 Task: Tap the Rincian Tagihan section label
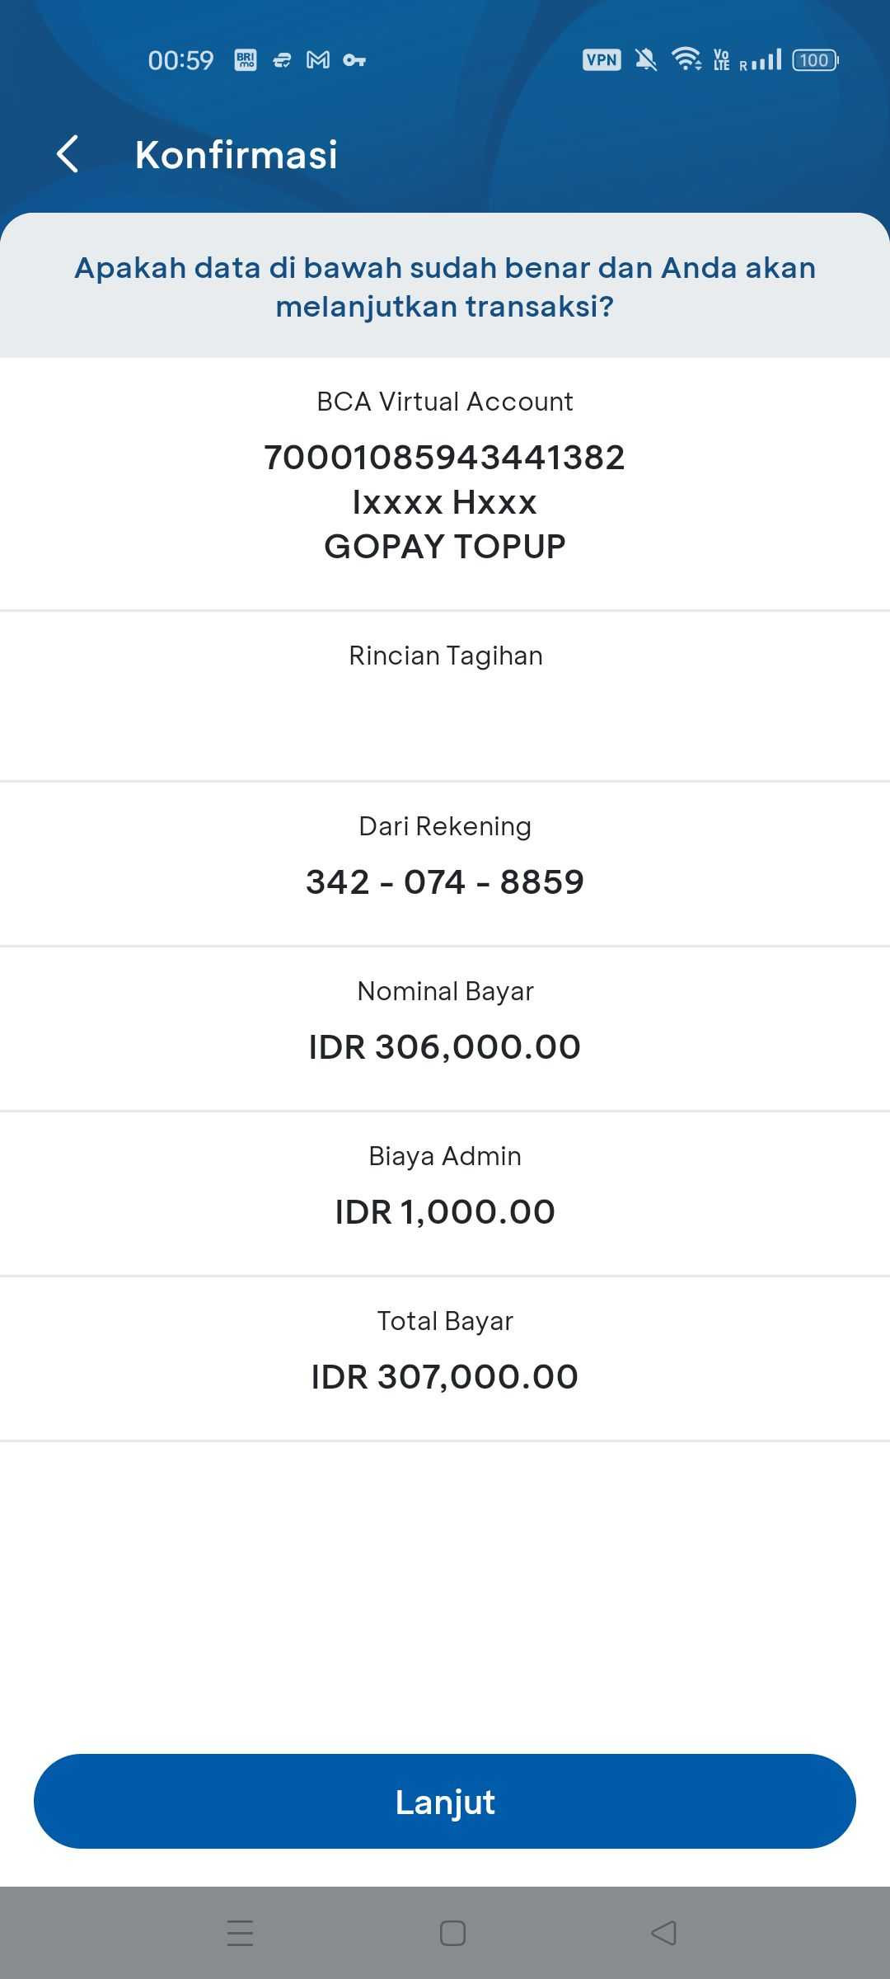(446, 656)
